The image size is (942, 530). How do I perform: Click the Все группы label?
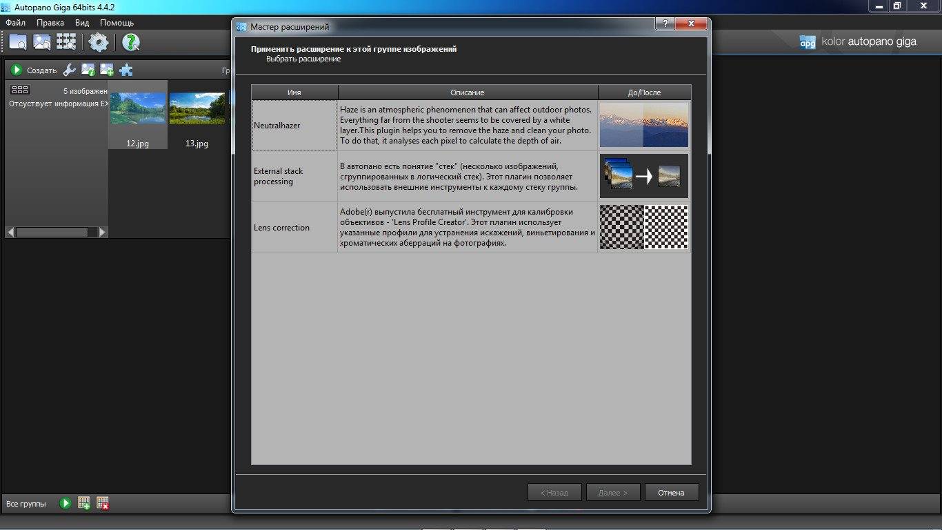[26, 504]
